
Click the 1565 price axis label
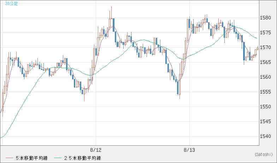pyautogui.click(x=266, y=62)
